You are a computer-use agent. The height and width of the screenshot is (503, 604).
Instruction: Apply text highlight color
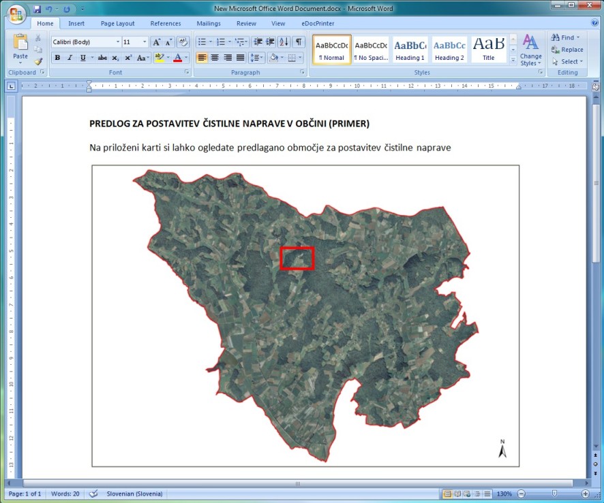(x=159, y=58)
